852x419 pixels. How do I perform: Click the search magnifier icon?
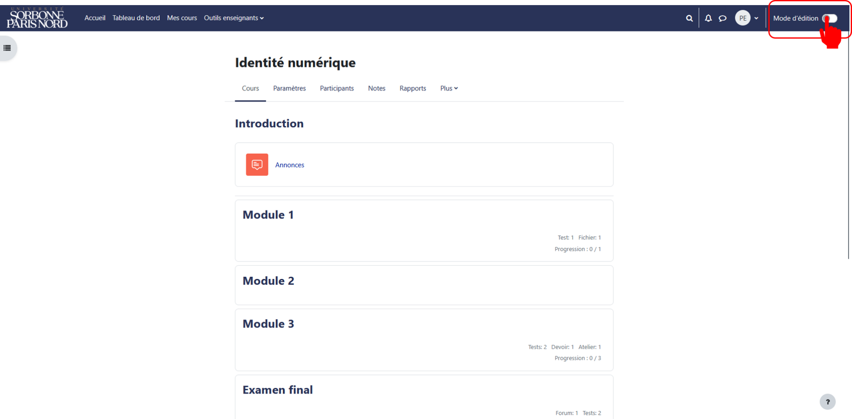point(689,18)
